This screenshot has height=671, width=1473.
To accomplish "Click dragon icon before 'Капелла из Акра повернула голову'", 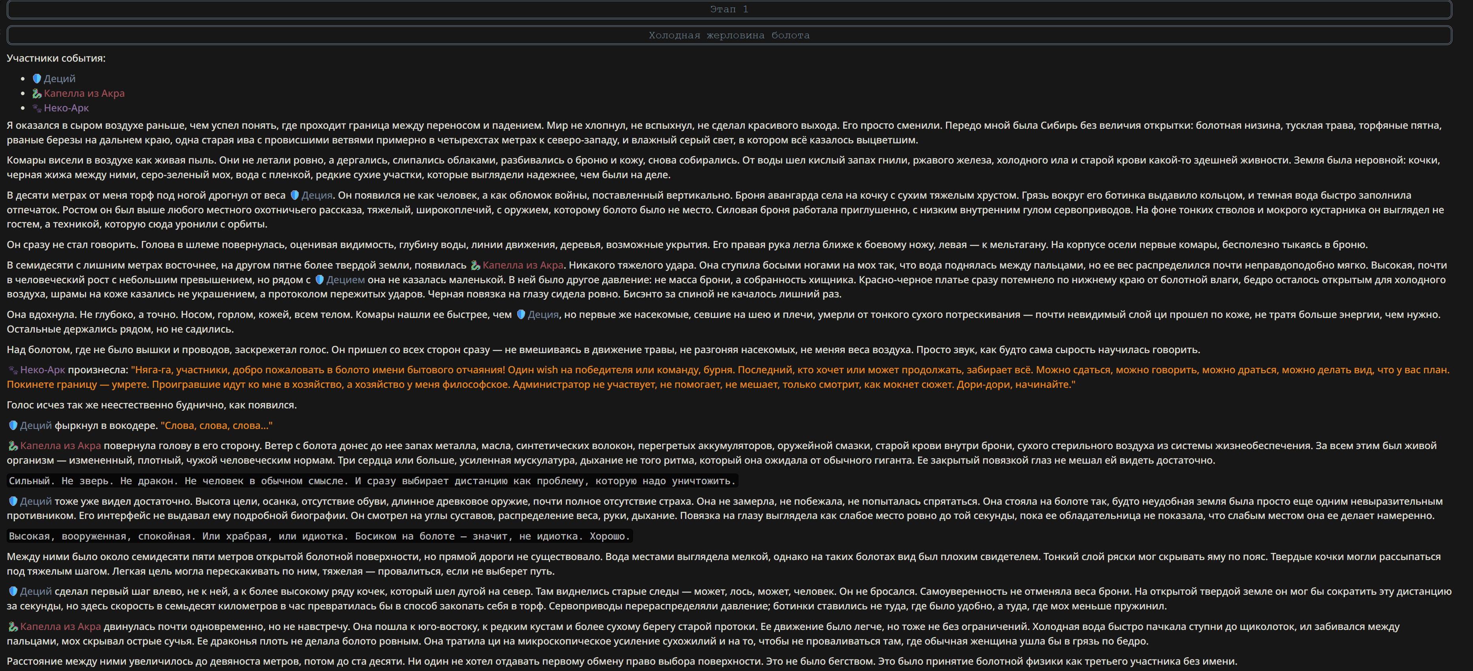I will coord(13,445).
